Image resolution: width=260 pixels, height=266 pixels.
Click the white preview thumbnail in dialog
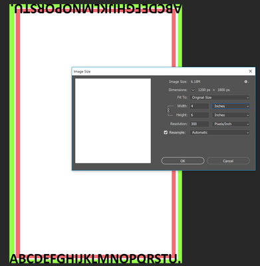(113, 121)
